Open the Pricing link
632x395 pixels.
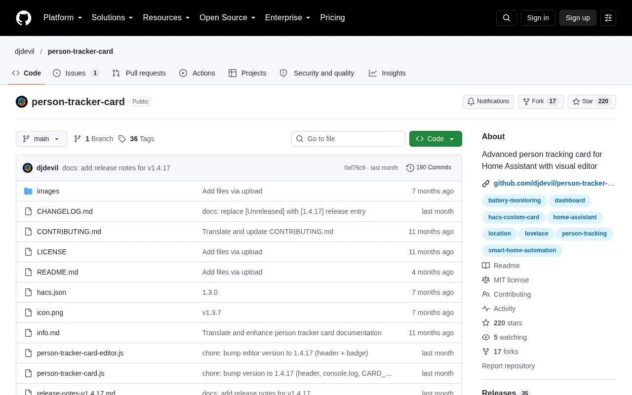point(332,18)
